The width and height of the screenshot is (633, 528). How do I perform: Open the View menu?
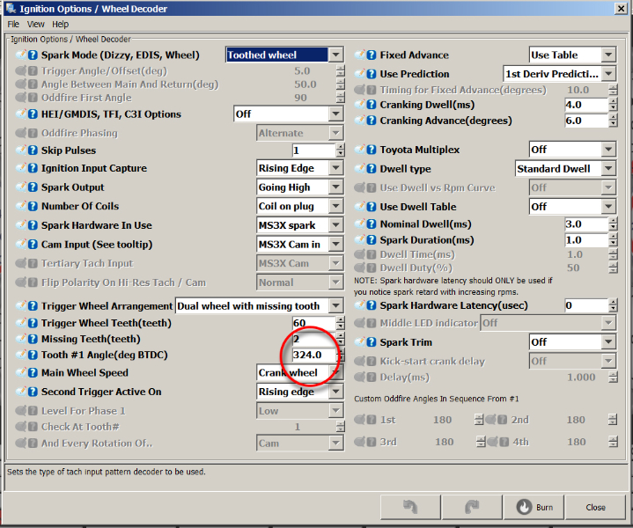coord(35,24)
